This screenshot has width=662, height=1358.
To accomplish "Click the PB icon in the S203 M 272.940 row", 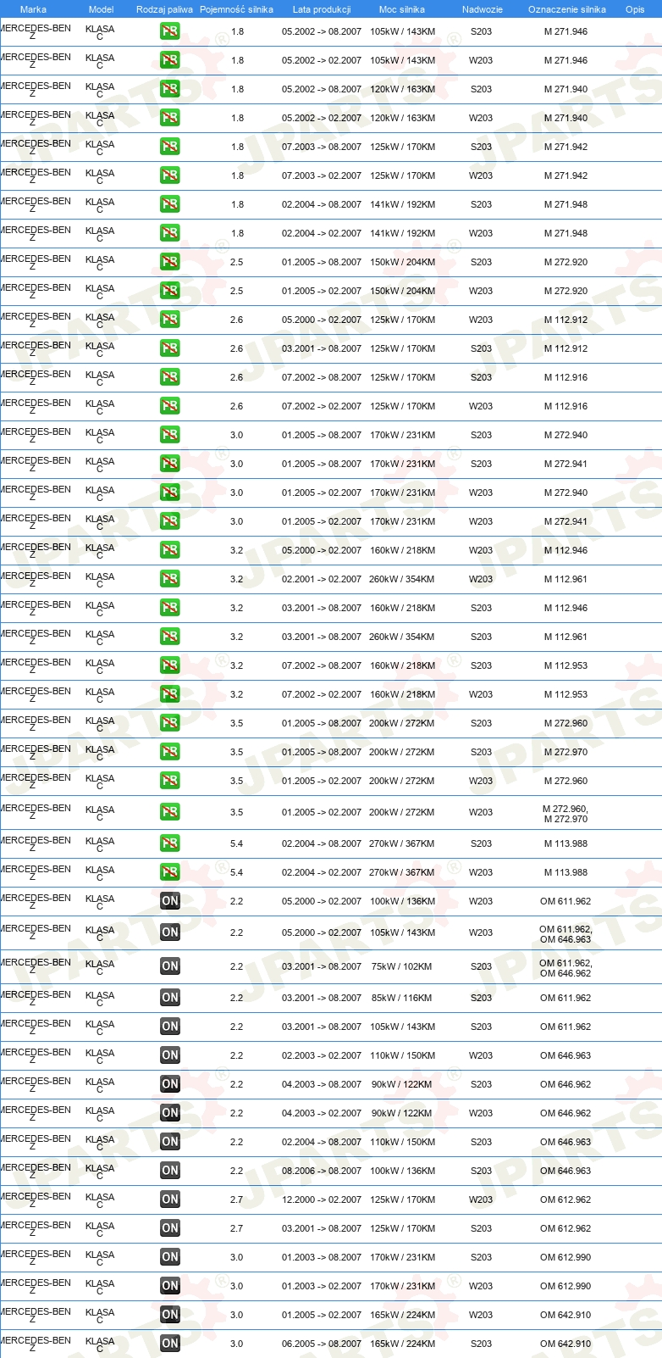I will [x=170, y=435].
